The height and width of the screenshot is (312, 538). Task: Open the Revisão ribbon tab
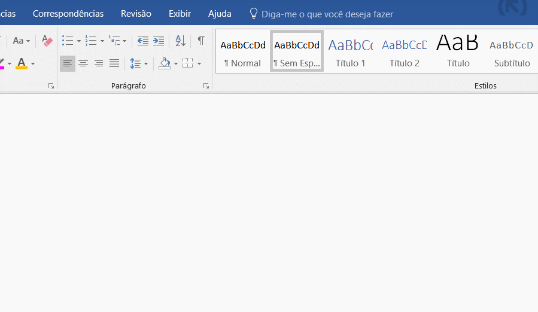pos(136,13)
